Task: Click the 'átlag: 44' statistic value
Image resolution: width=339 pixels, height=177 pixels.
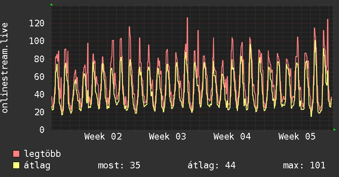Action: click(x=211, y=165)
